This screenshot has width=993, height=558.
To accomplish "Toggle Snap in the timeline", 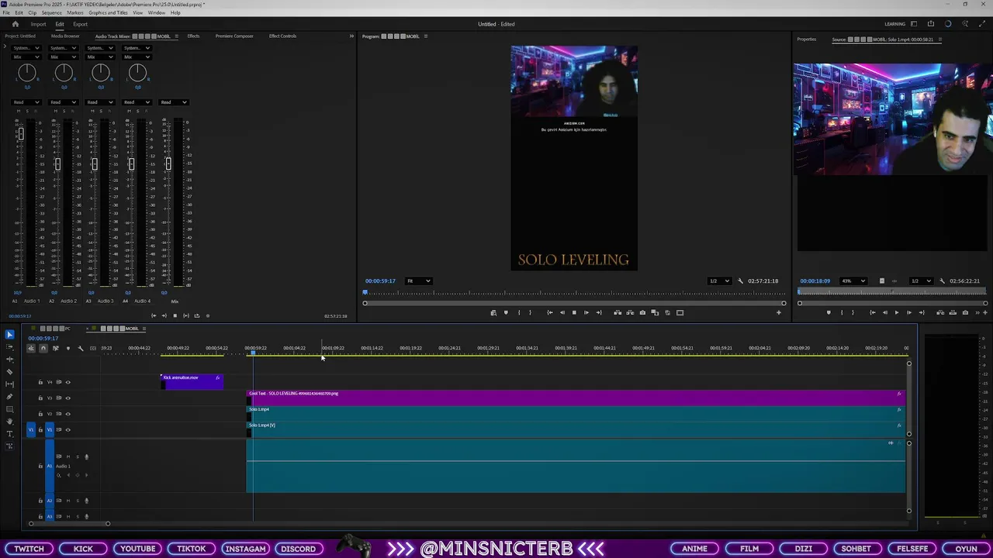I will tap(43, 349).
